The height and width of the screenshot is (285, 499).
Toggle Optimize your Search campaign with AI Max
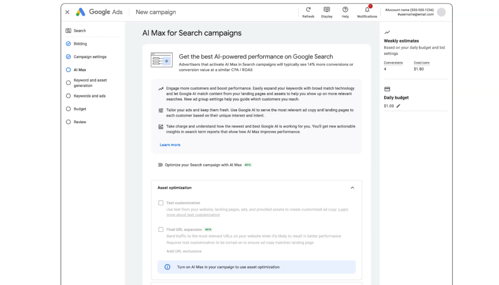(x=160, y=165)
